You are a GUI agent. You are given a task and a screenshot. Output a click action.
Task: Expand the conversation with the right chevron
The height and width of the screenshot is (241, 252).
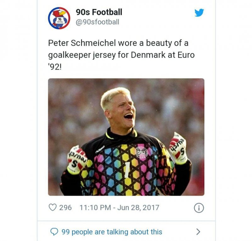(198, 232)
